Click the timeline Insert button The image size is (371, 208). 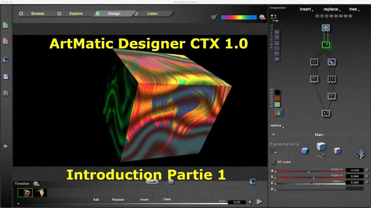pos(144,200)
